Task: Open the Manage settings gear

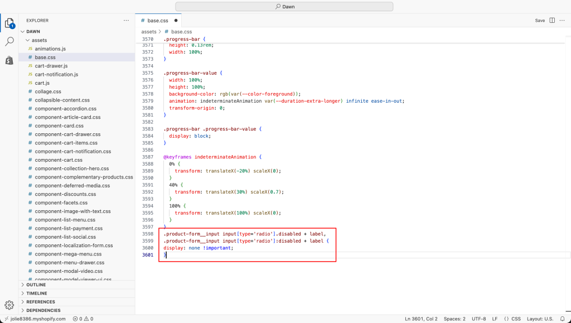Action: (x=9, y=305)
